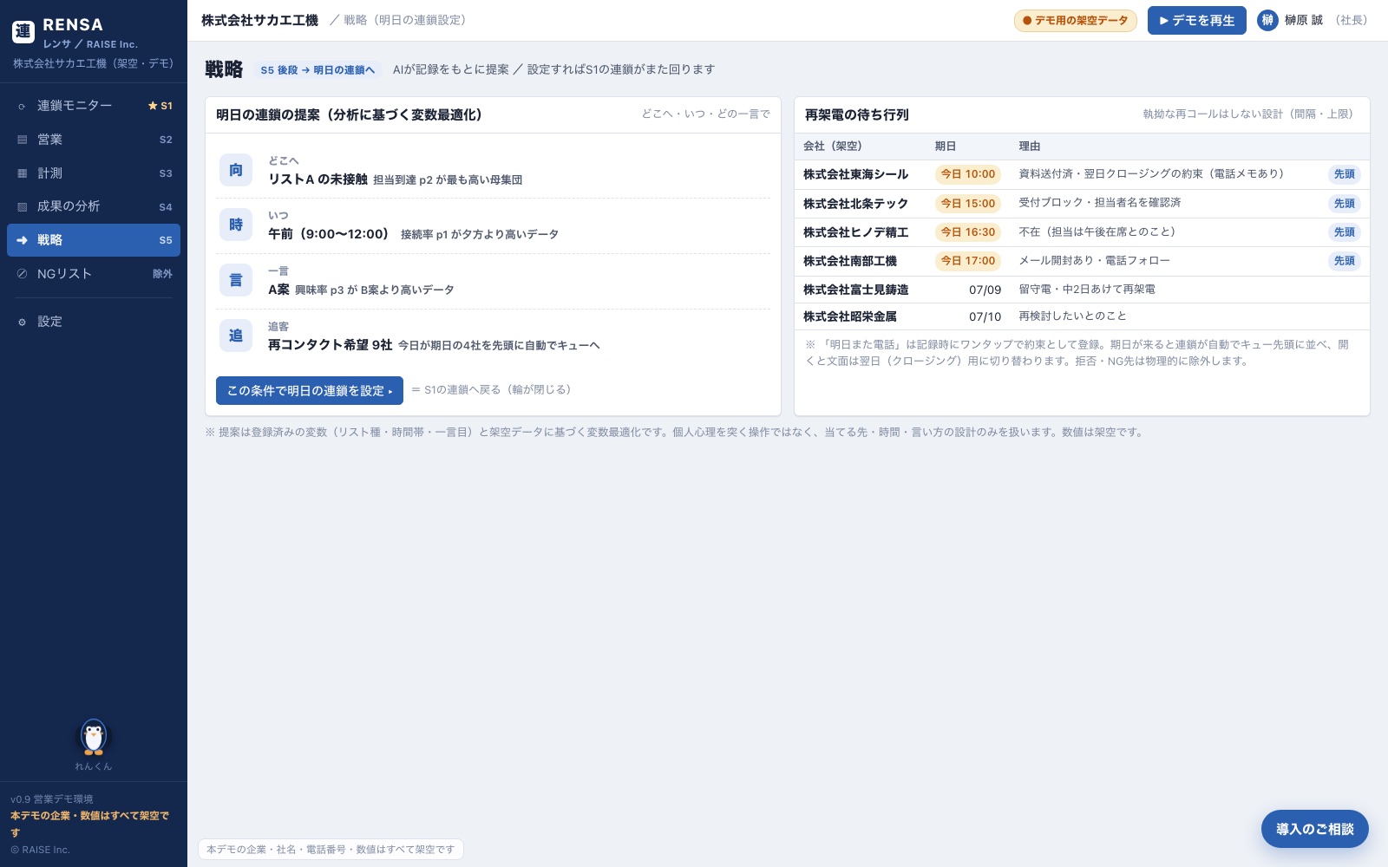Open the 連鎖モニター sidebar item
1388x867 pixels.
tap(94, 106)
